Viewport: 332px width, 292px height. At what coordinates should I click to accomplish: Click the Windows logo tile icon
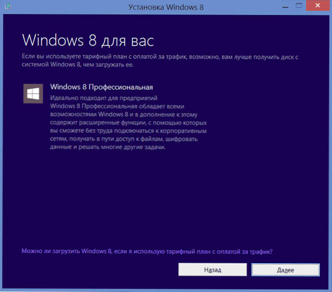[33, 93]
